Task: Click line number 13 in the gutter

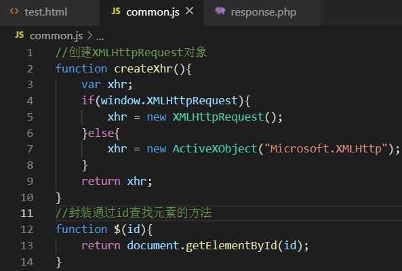Action: point(26,246)
